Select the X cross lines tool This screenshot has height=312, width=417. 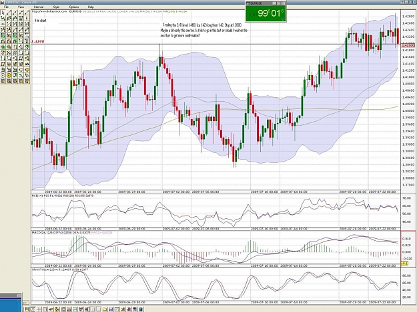[9, 52]
